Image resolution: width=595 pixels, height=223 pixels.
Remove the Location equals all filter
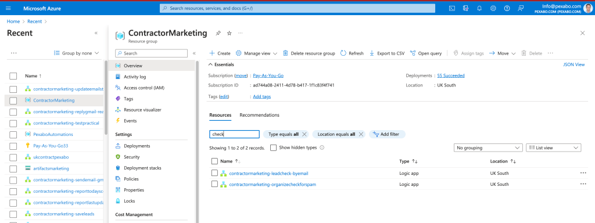point(361,134)
